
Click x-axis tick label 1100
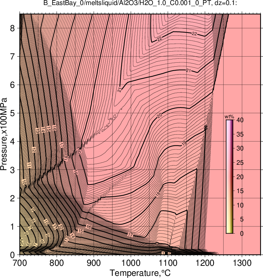(168, 263)
